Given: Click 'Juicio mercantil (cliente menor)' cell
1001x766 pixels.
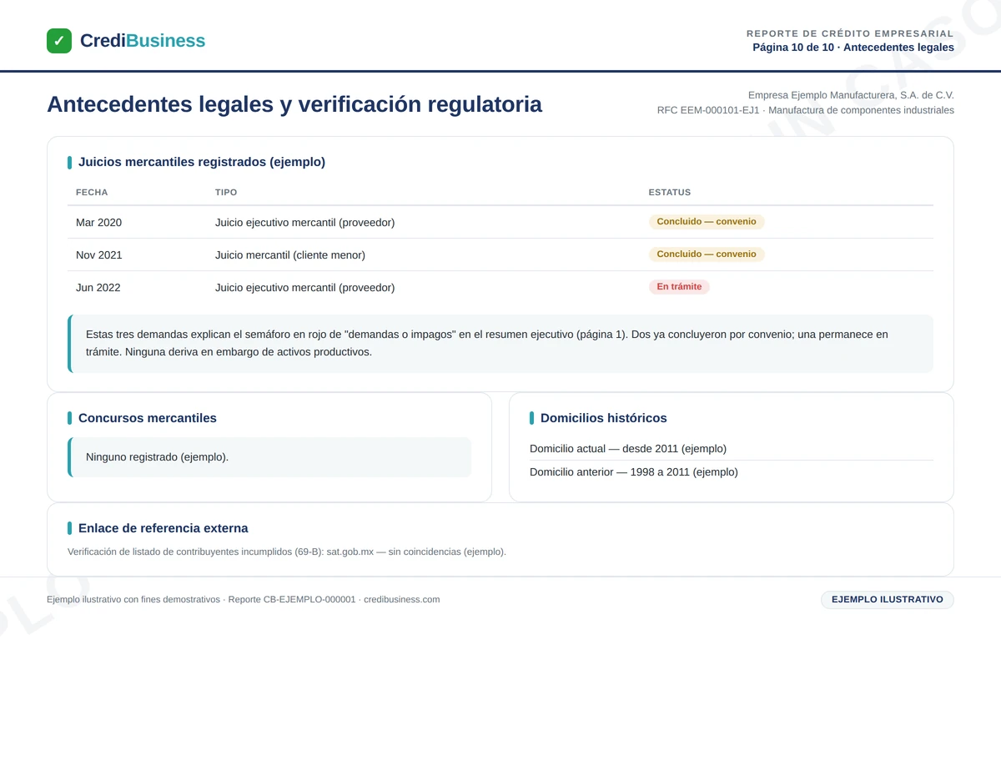Looking at the screenshot, I should 290,255.
